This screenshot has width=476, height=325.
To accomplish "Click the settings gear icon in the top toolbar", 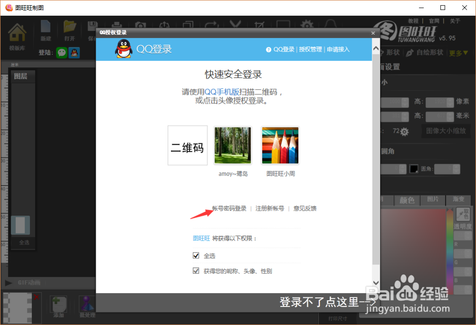I will tap(307, 24).
